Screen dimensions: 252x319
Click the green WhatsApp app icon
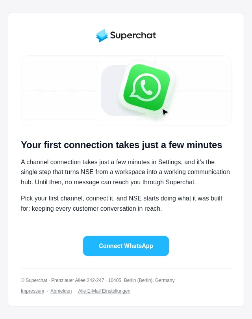(x=146, y=87)
